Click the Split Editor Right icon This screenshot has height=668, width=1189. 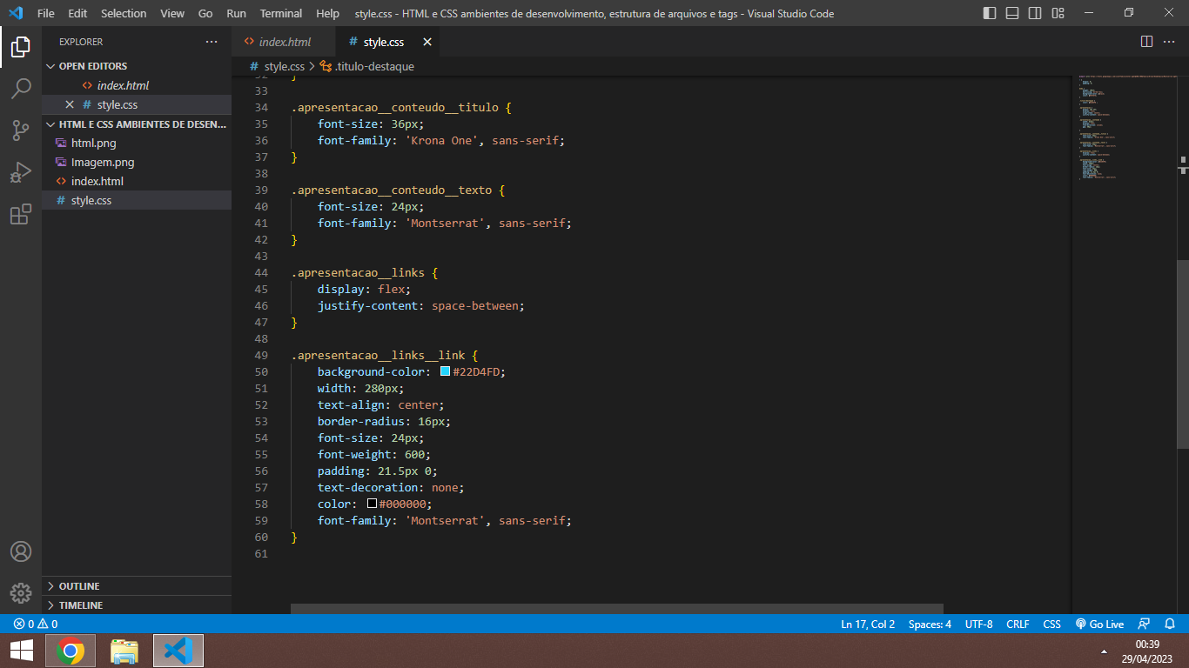click(1146, 42)
